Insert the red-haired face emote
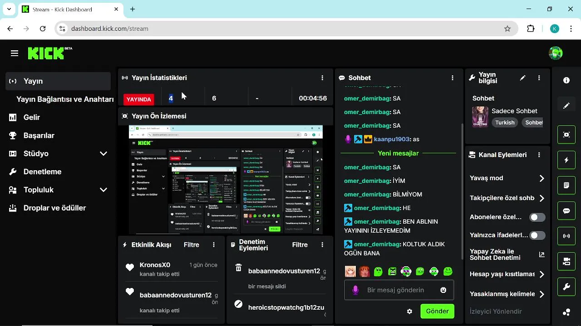The height and width of the screenshot is (326, 581). (x=364, y=271)
